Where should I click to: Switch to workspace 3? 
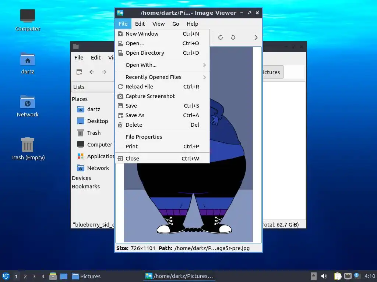[34, 276]
